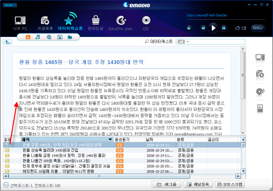Image resolution: width=273 pixels, height=191 pixels.
Task: Click read-status envelope of '109원 폭등' post
Action: [x=7, y=161]
